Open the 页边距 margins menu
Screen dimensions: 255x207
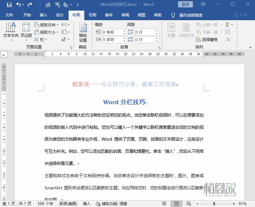pyautogui.click(x=26, y=31)
